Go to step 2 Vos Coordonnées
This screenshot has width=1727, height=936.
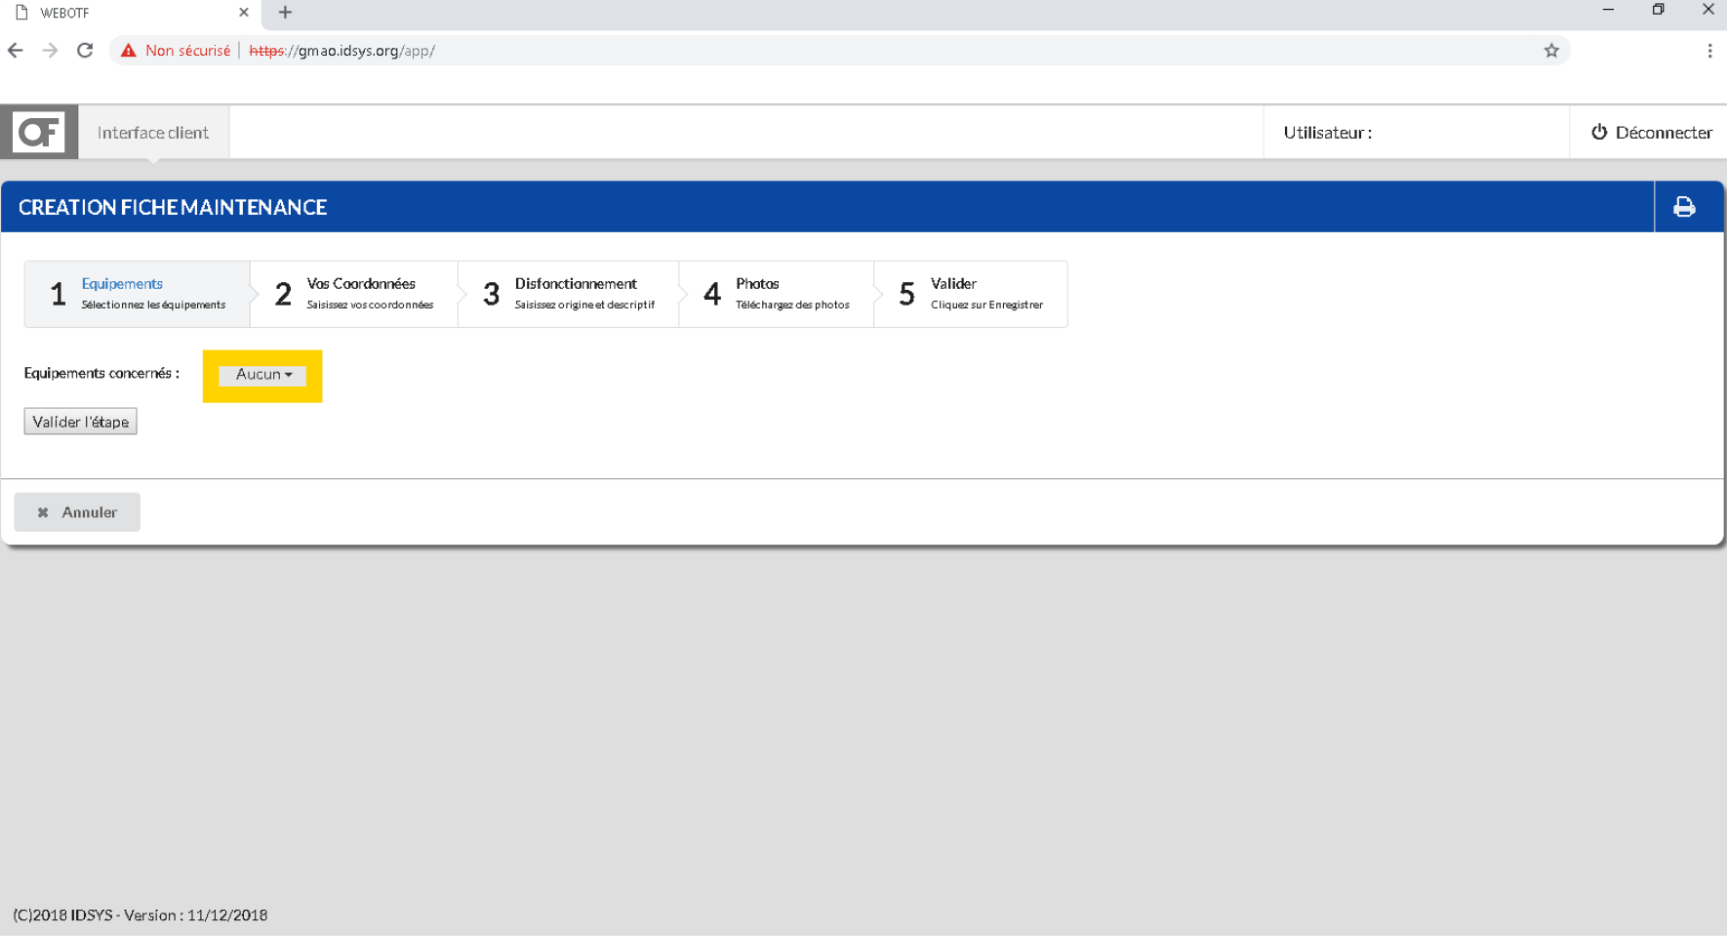(x=354, y=294)
